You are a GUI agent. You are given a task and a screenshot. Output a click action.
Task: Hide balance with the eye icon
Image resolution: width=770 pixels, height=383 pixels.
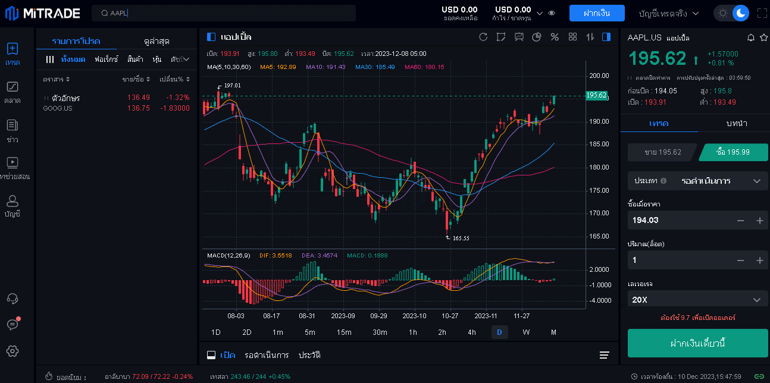pos(552,13)
